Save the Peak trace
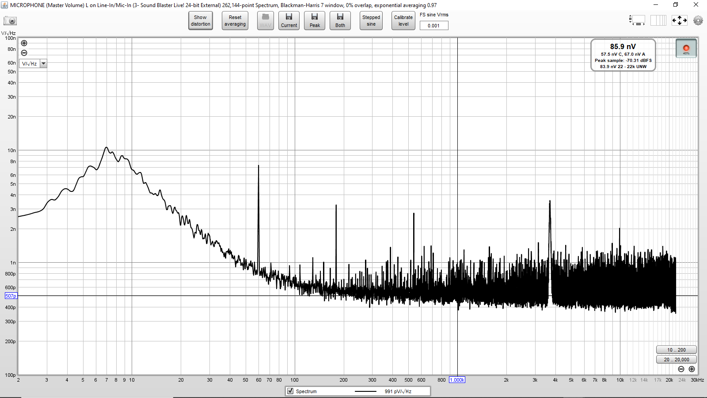707x398 pixels. pos(315,21)
